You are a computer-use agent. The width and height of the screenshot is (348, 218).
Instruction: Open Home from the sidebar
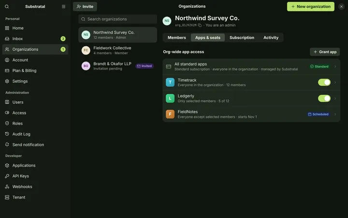(35, 28)
